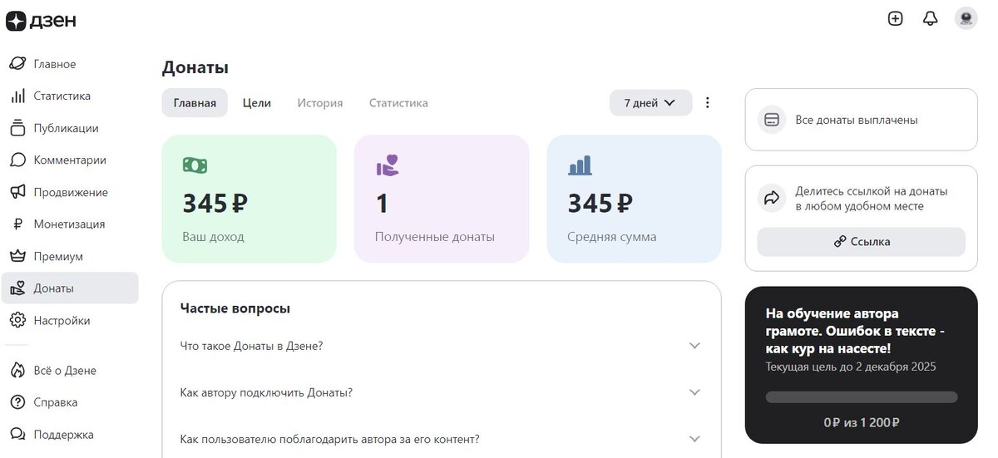Expand Как пользователю поблагодарить автора question
998x458 pixels.
441,439
